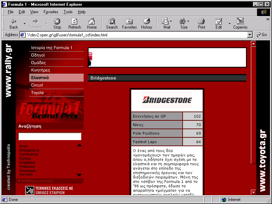Click the Go button beside the address
The height and width of the screenshot is (204, 272).
coord(262,35)
